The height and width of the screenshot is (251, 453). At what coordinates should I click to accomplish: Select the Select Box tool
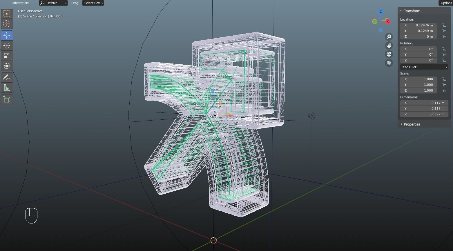tap(7, 14)
